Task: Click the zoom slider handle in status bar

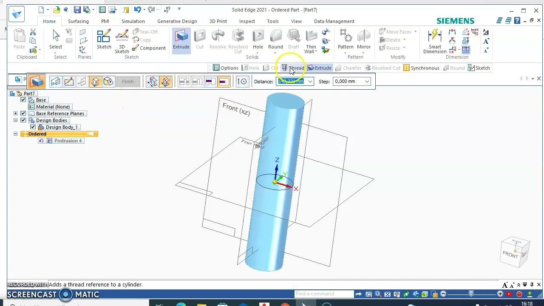Action: tap(471, 294)
